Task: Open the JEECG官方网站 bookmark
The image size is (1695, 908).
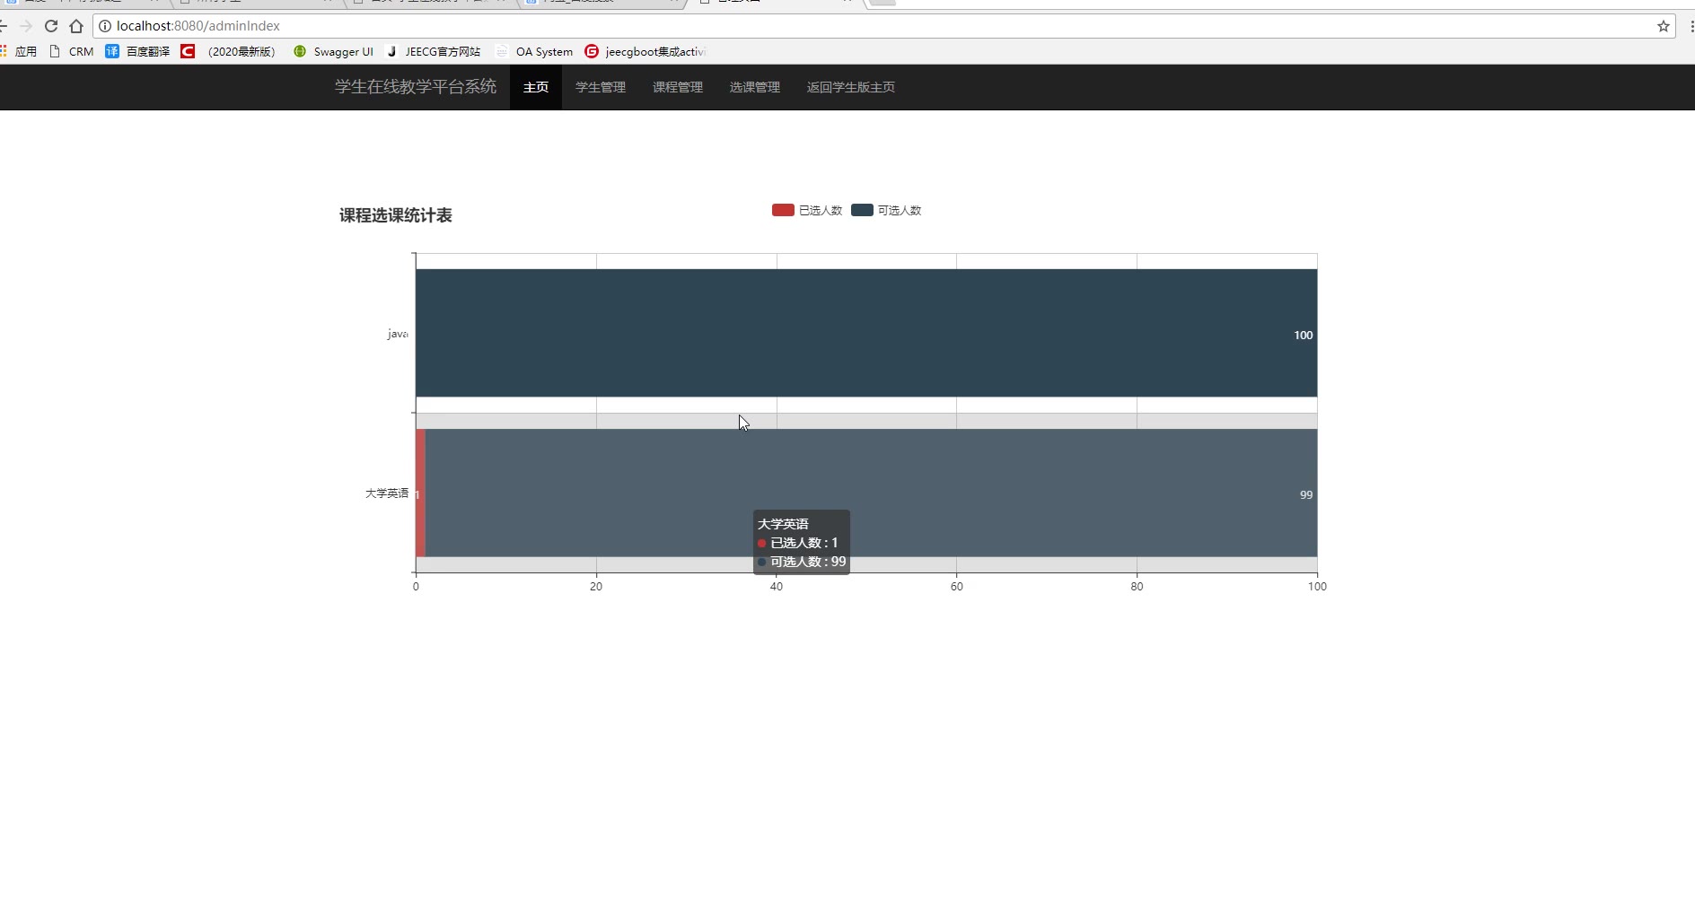Action: [x=434, y=51]
